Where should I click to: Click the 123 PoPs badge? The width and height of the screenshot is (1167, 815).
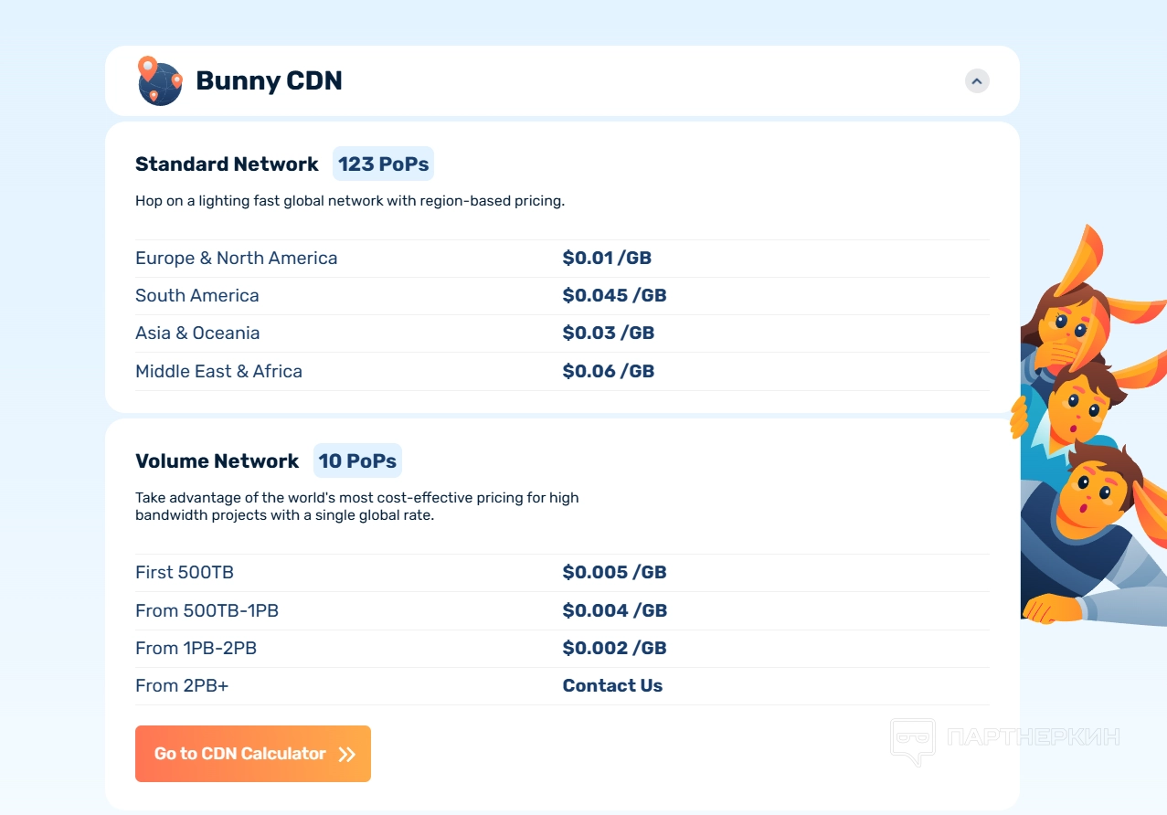point(383,164)
